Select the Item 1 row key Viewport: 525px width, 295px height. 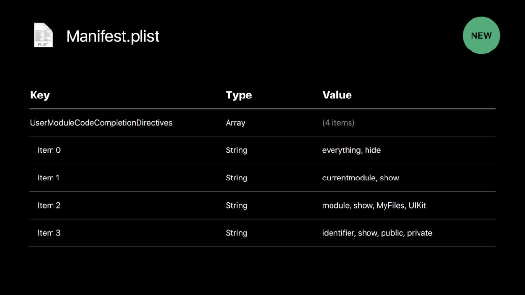49,178
